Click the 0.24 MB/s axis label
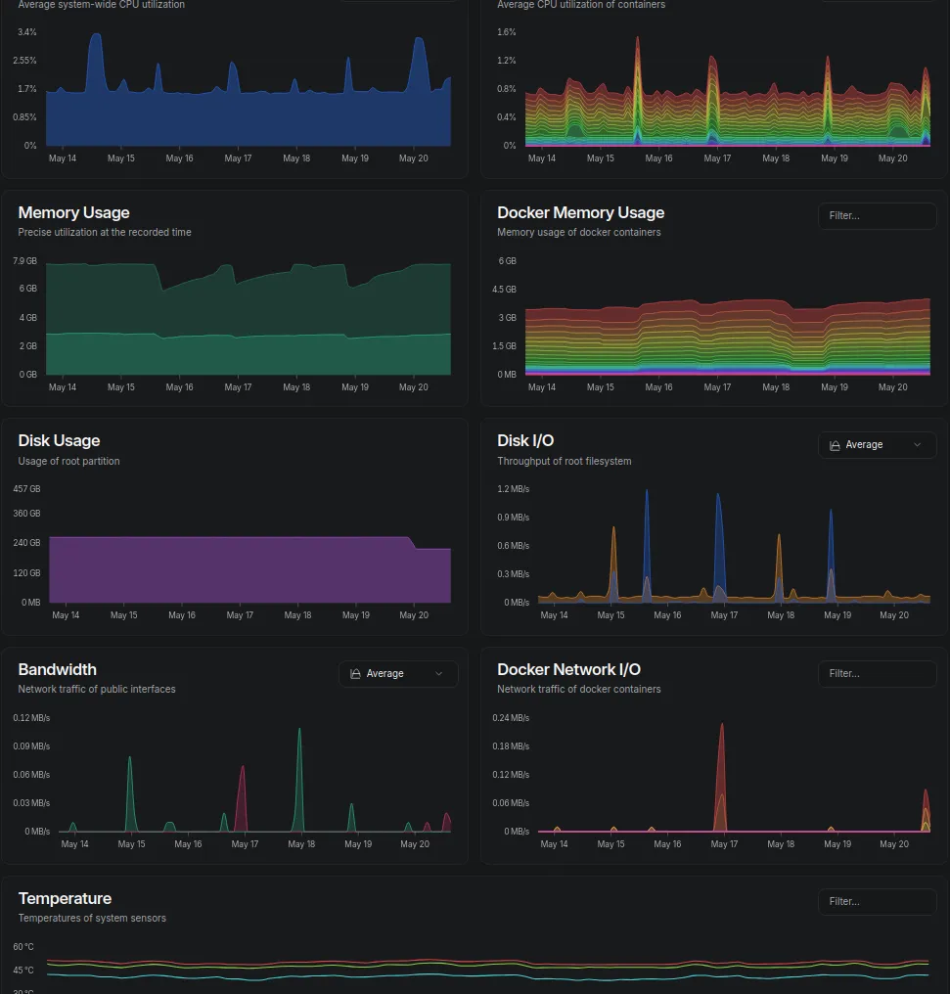 pos(511,718)
